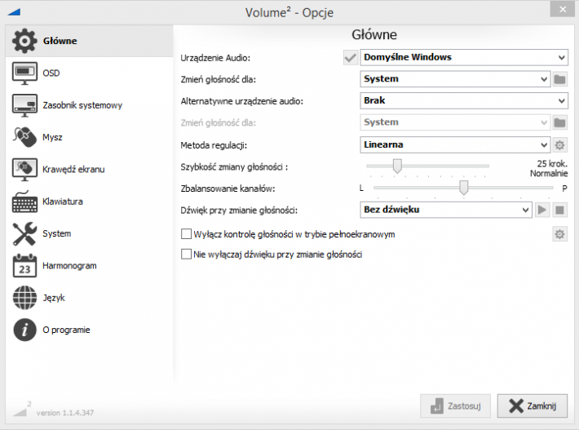Open the Domyślne Windows audio device dropdown
This screenshot has height=430, width=579.
tap(464, 58)
